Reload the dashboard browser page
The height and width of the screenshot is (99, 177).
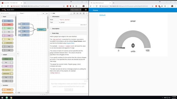[97, 6]
